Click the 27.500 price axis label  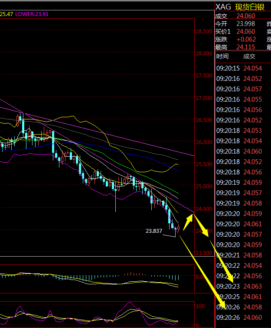point(204,76)
